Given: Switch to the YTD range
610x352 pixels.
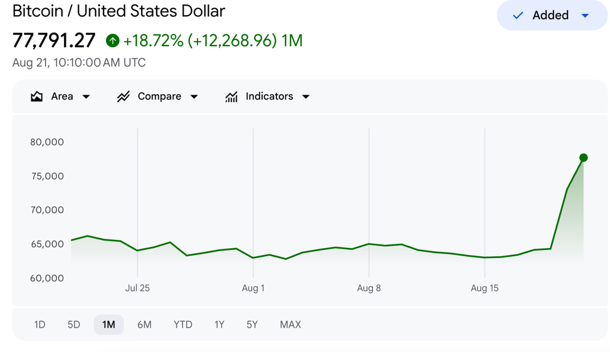Looking at the screenshot, I should click(x=183, y=325).
